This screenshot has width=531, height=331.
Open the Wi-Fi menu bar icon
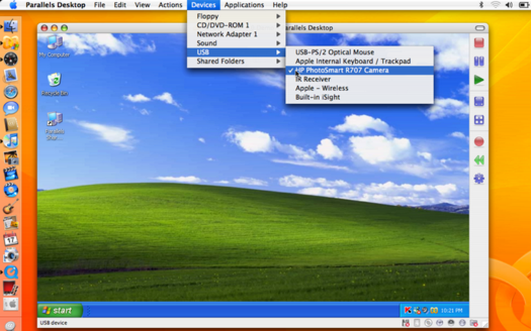496,5
